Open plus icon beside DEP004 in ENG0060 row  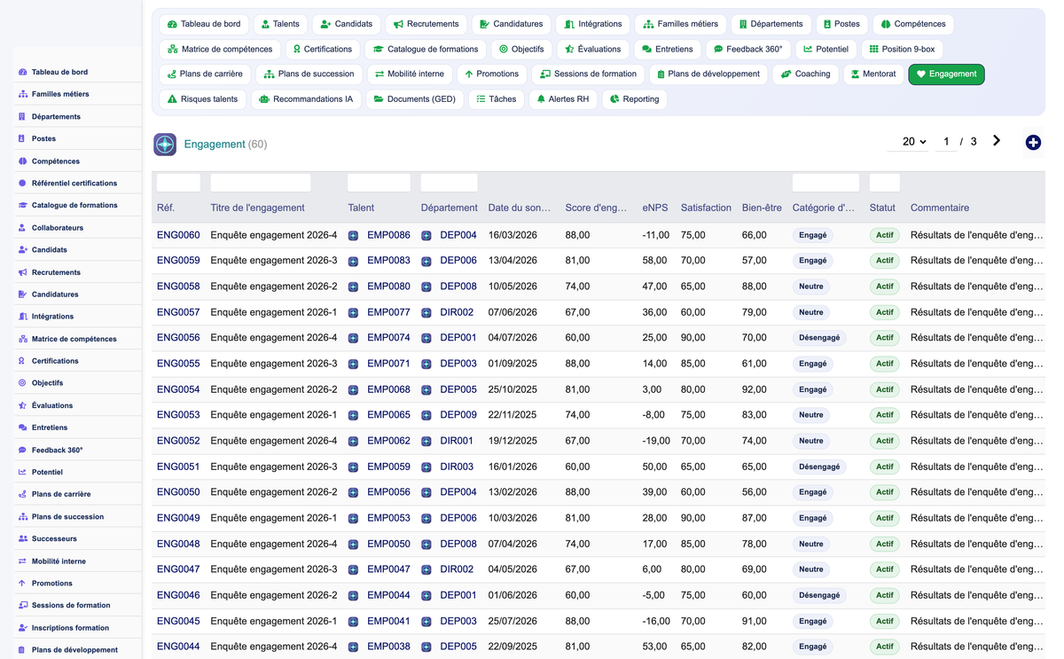coord(426,236)
